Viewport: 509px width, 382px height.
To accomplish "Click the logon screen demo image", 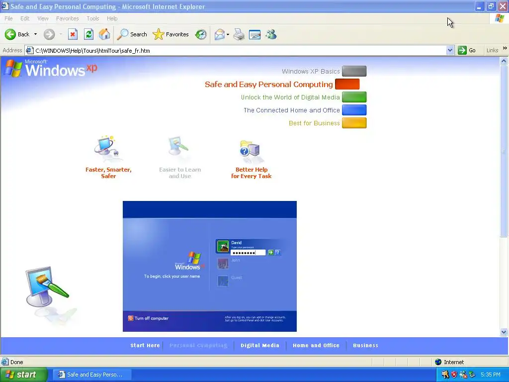I will [x=210, y=267].
